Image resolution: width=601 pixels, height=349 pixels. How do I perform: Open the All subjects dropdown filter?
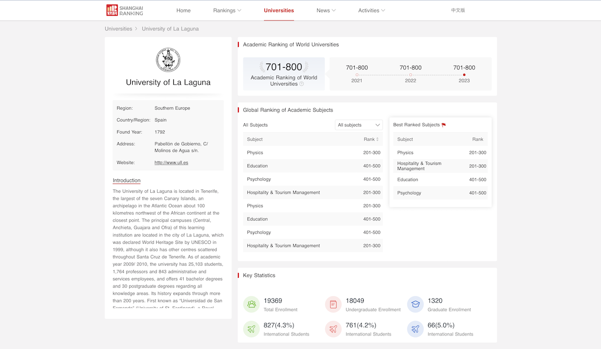(359, 125)
